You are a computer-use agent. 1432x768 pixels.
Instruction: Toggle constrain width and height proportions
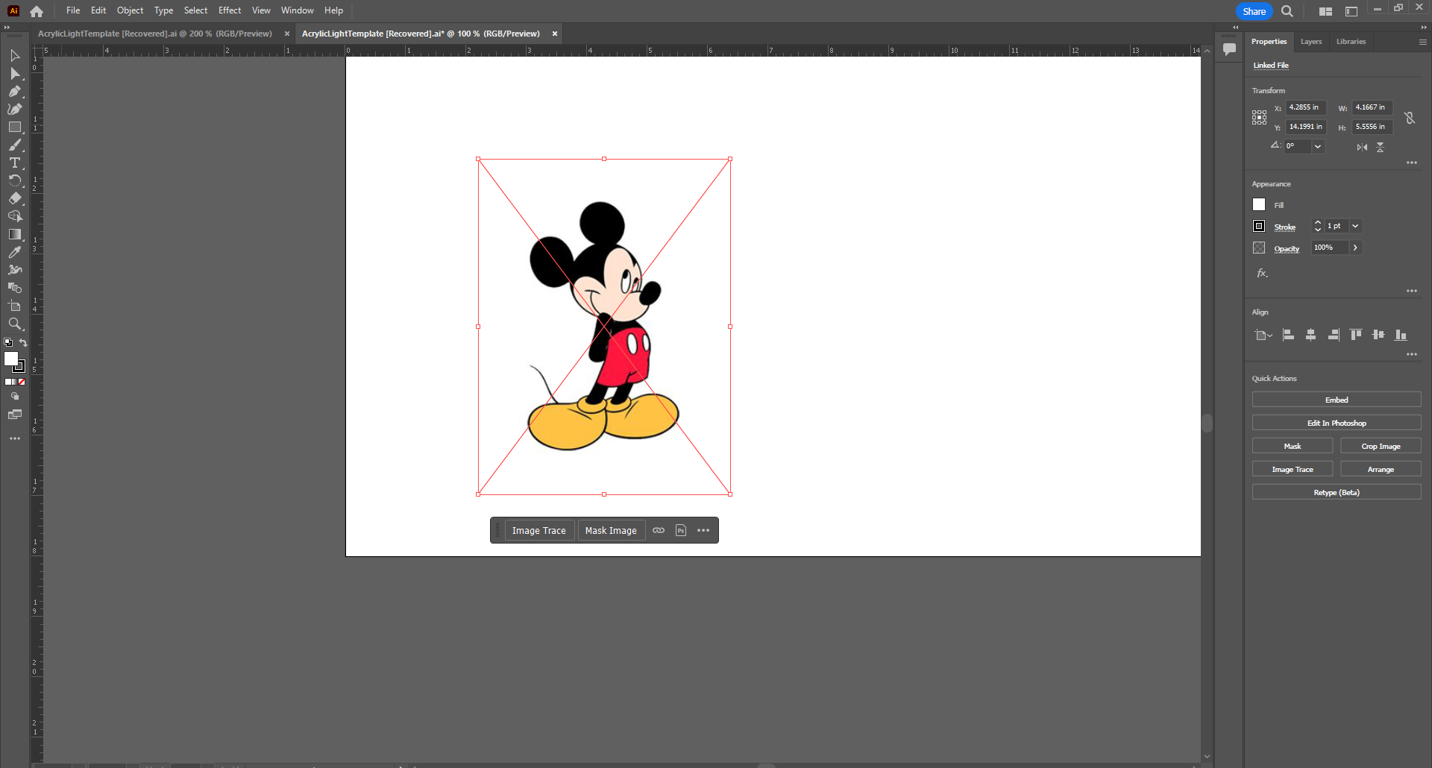click(x=1410, y=118)
